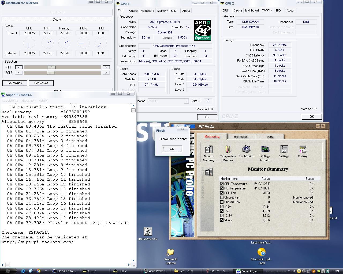Open PC Probe Settings icon
The image size is (343, 274).
(284, 151)
